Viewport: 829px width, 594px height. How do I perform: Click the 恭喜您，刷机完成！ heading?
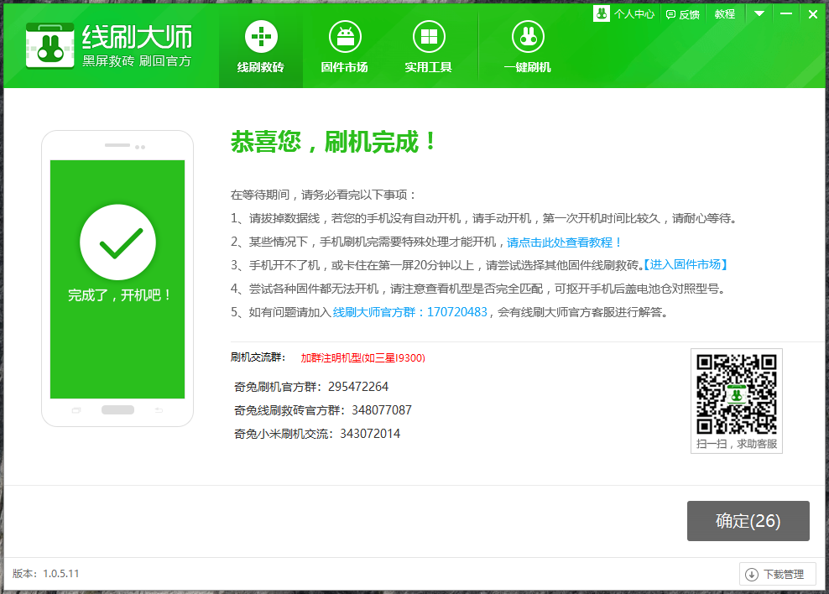tap(334, 142)
